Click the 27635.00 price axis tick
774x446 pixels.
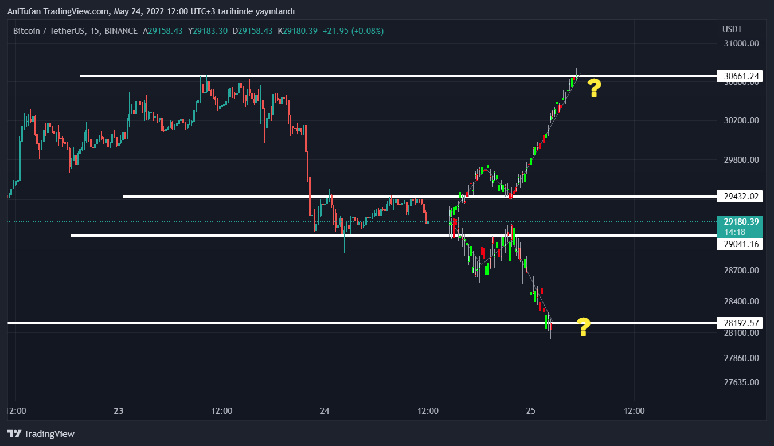point(741,382)
